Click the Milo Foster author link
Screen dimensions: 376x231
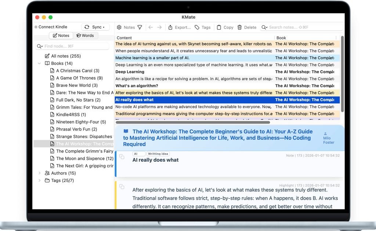[x=329, y=140]
